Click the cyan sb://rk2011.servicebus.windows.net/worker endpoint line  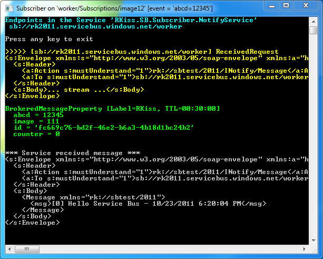tap(95, 26)
